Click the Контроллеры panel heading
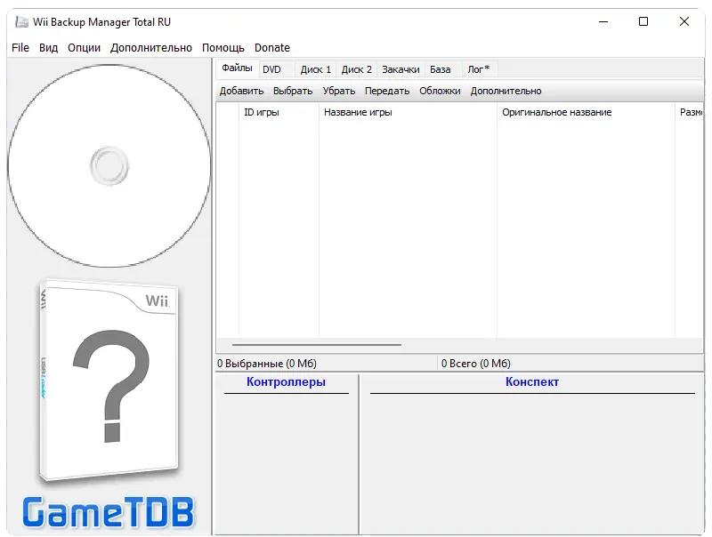The image size is (712, 537). (x=286, y=382)
